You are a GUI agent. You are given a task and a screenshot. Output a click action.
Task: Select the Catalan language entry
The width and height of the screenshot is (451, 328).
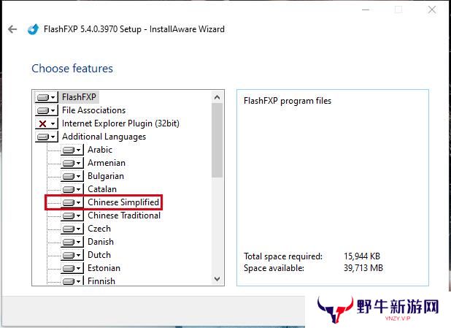[x=102, y=189]
